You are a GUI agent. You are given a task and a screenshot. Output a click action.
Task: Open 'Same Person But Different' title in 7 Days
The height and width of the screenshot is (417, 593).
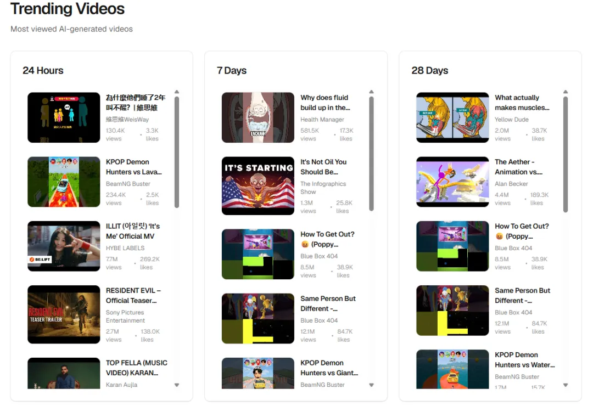(x=328, y=303)
